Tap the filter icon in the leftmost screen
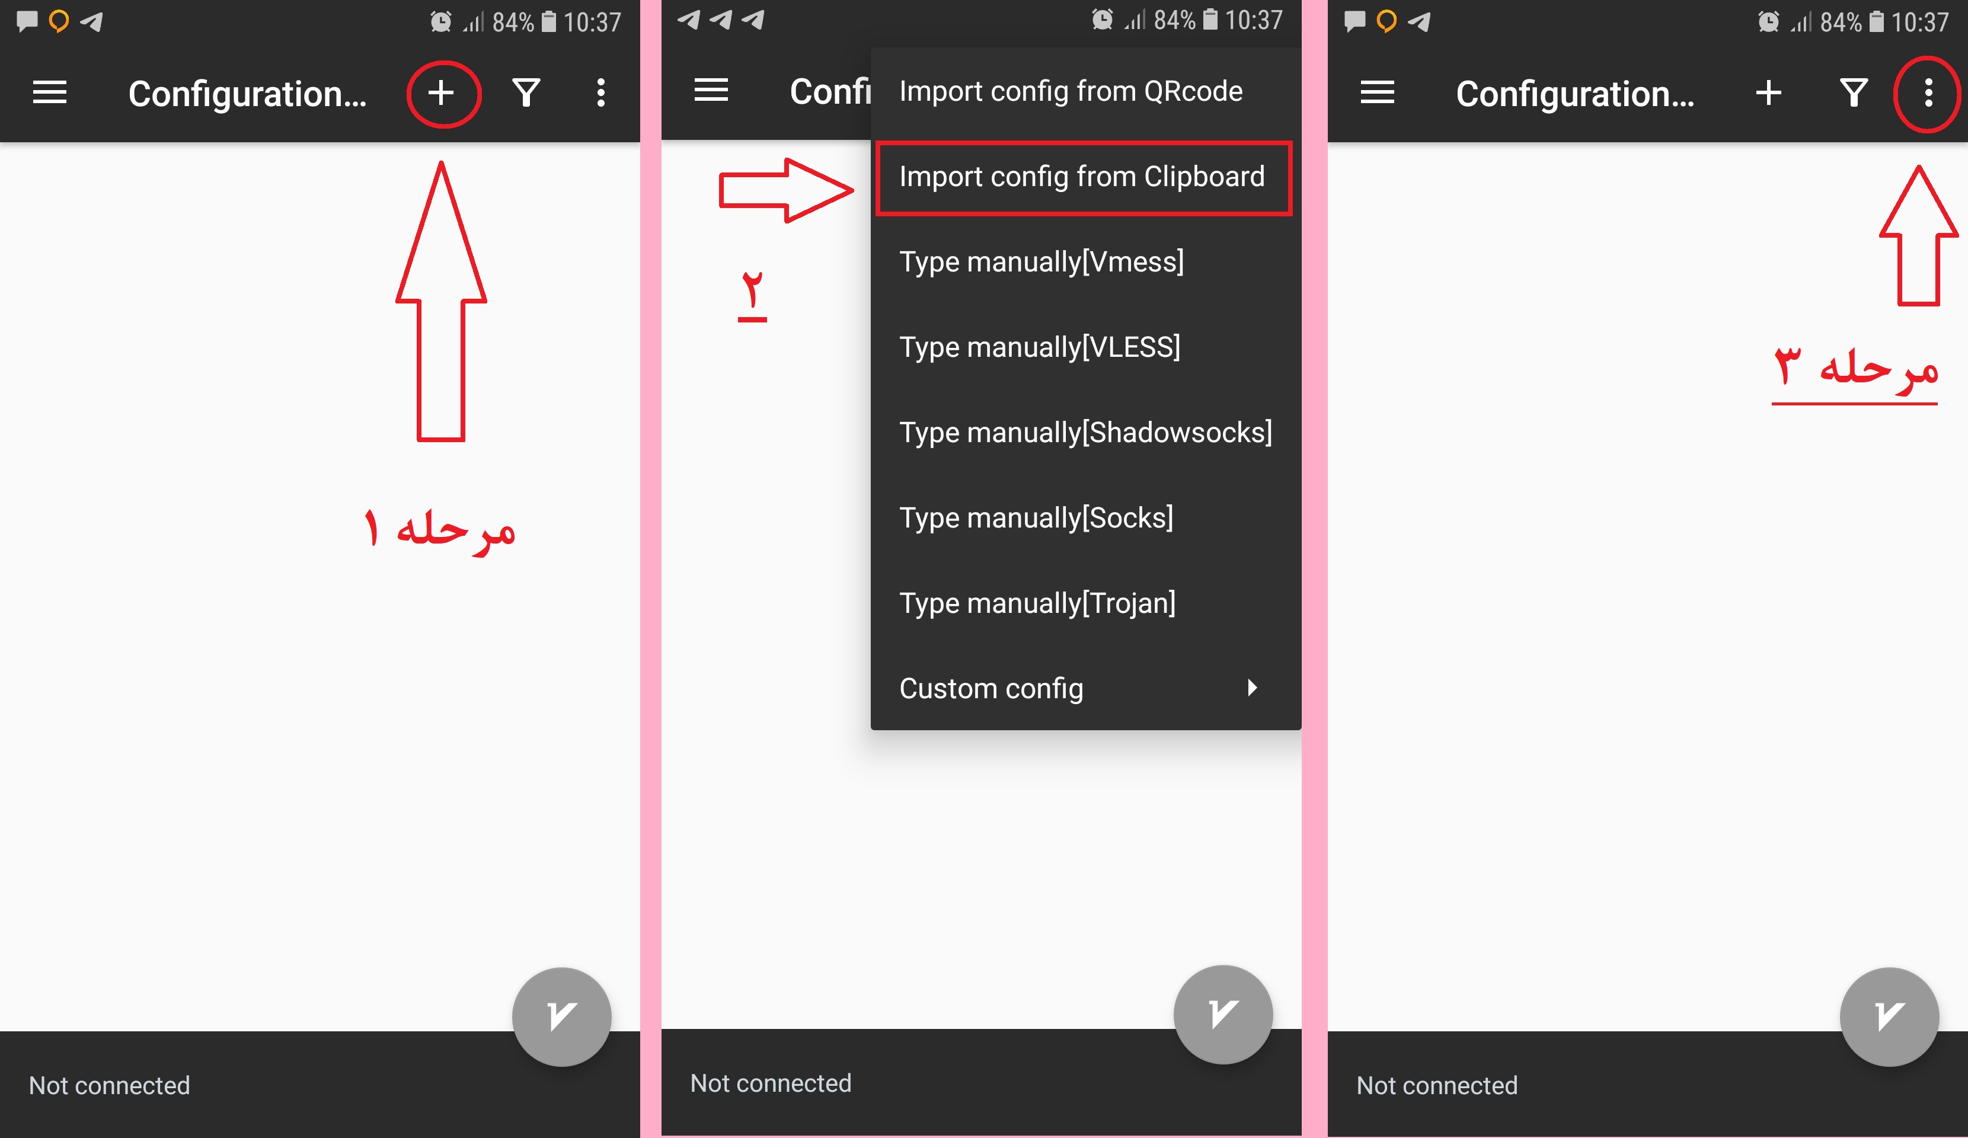Image resolution: width=1968 pixels, height=1138 pixels. [526, 93]
